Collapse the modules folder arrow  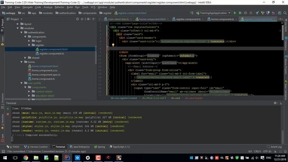pyautogui.click(x=18, y=28)
